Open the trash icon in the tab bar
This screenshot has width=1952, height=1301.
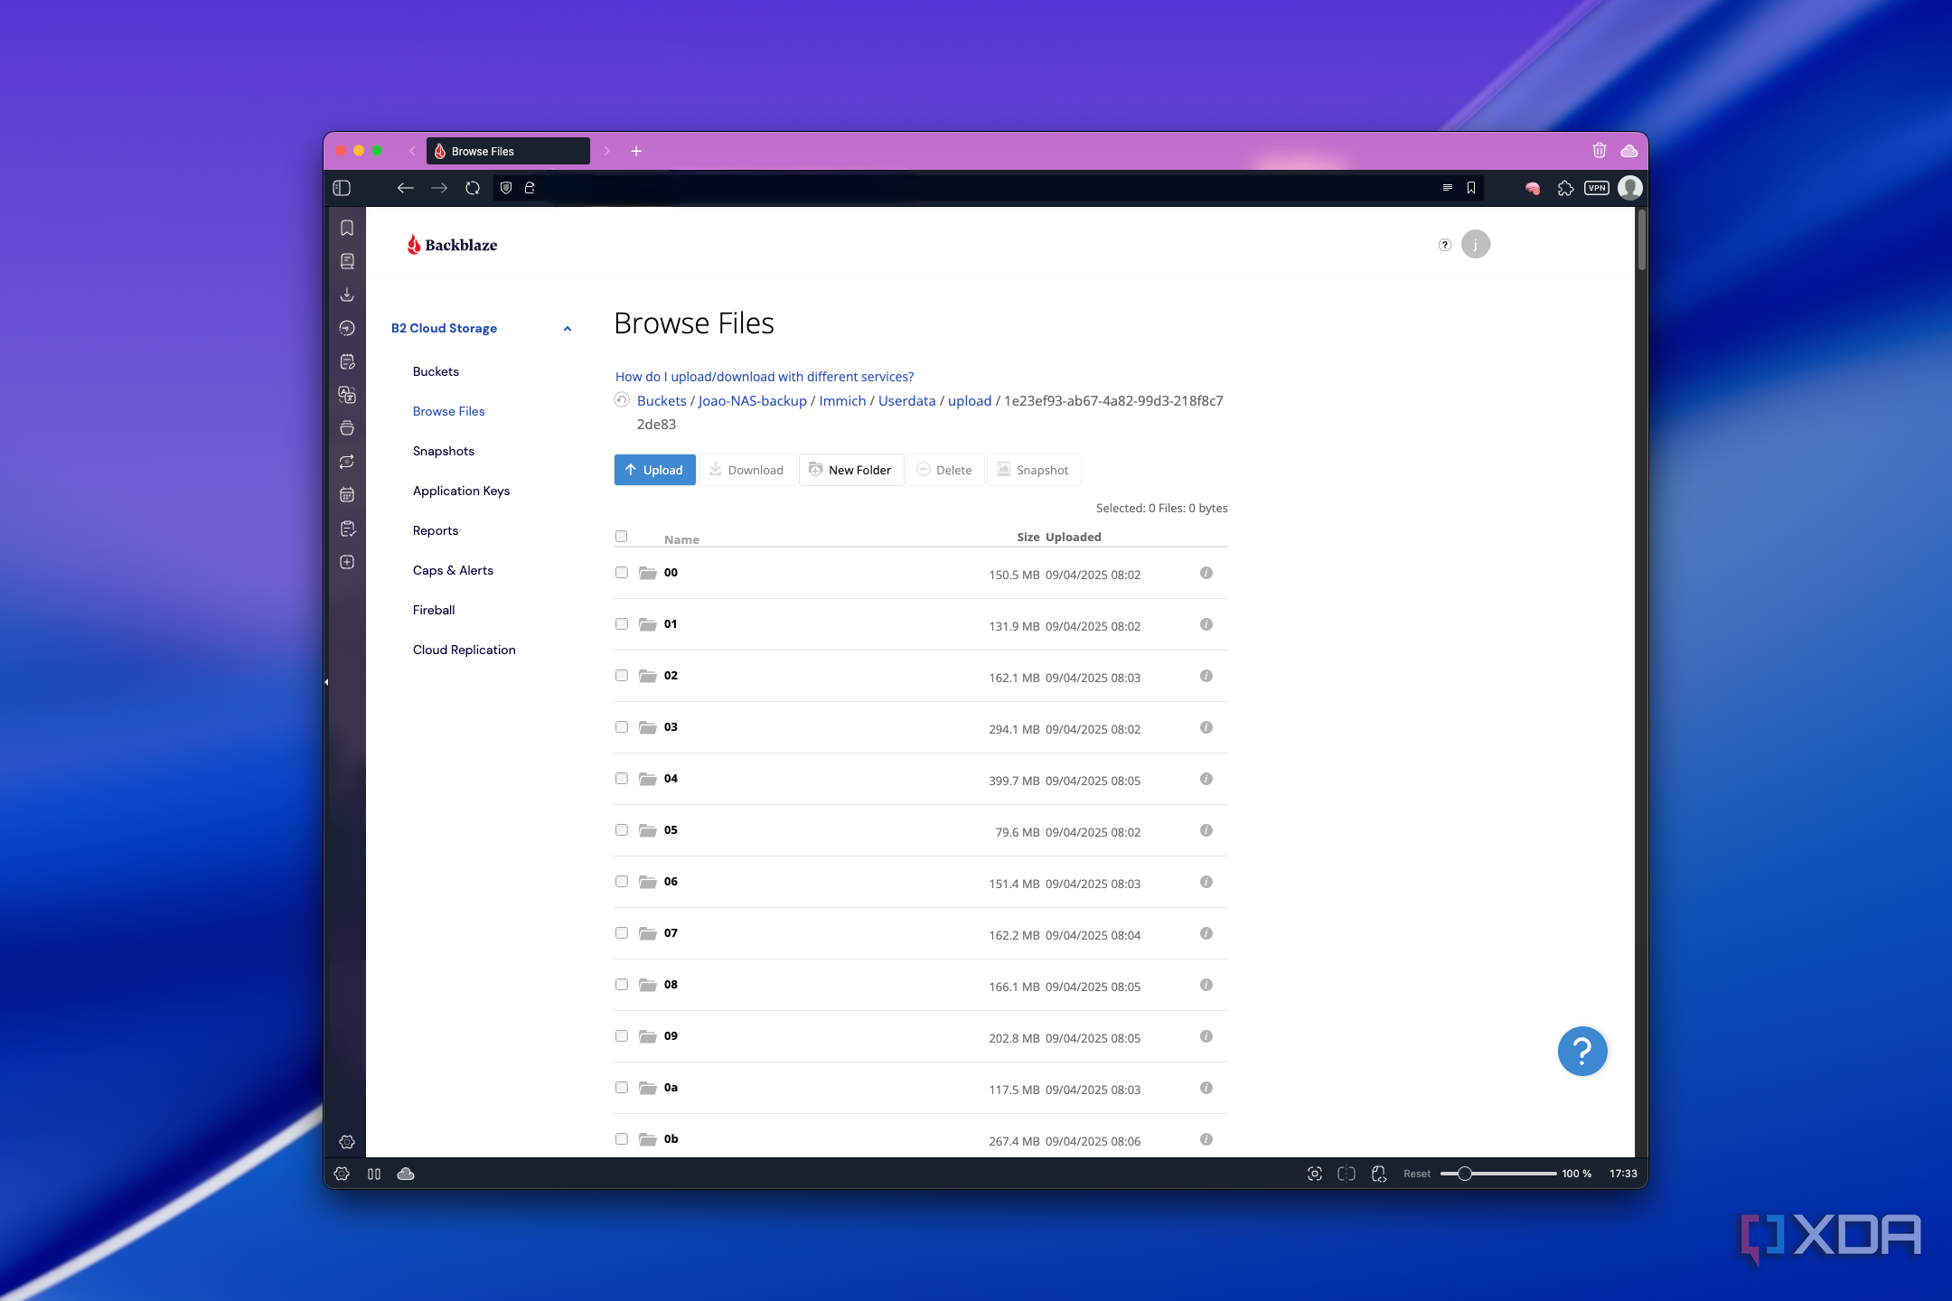1600,151
